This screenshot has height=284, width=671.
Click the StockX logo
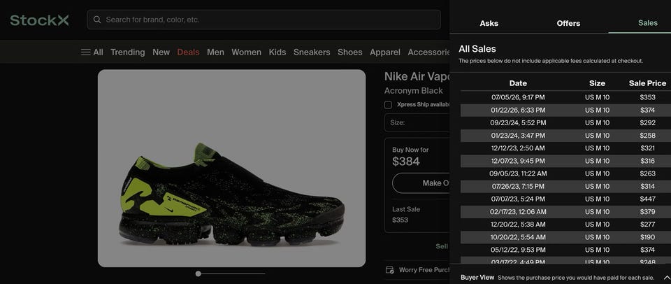click(x=39, y=20)
